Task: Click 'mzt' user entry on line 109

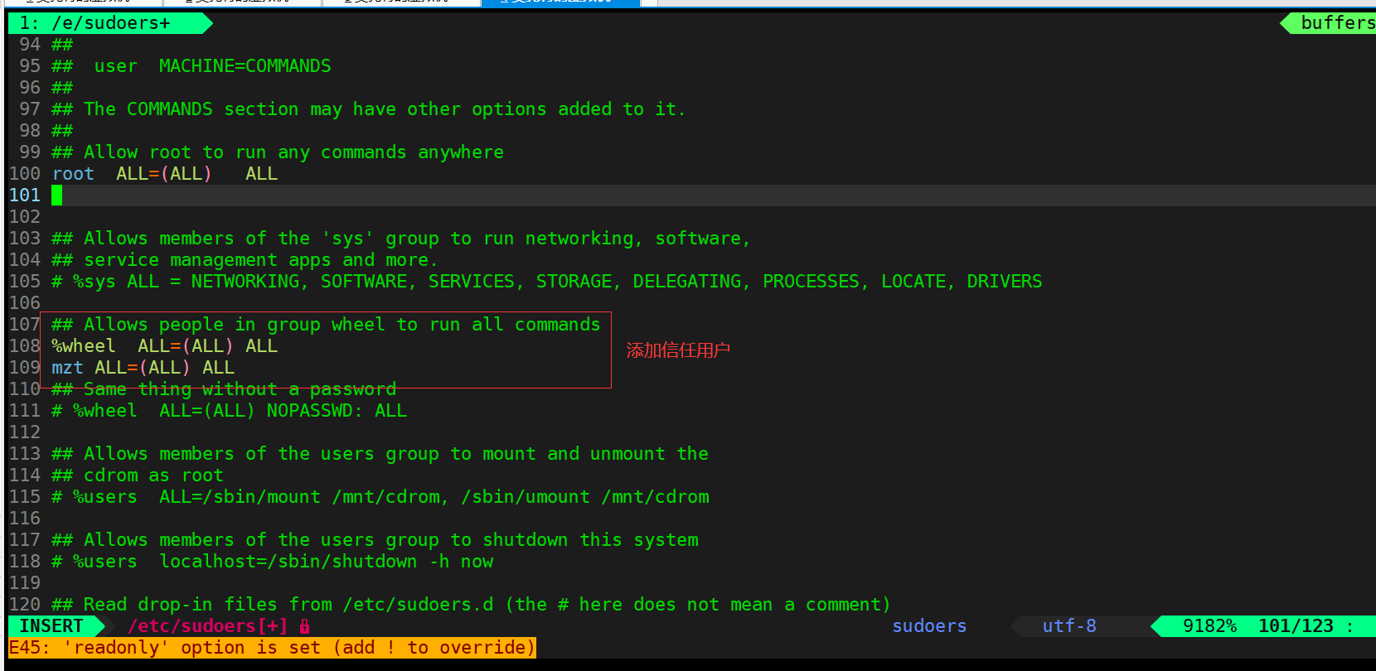Action: [x=67, y=368]
